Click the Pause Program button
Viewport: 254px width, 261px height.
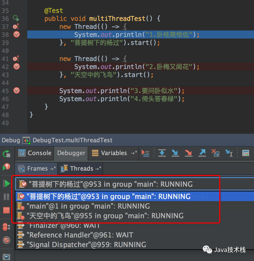point(6,197)
